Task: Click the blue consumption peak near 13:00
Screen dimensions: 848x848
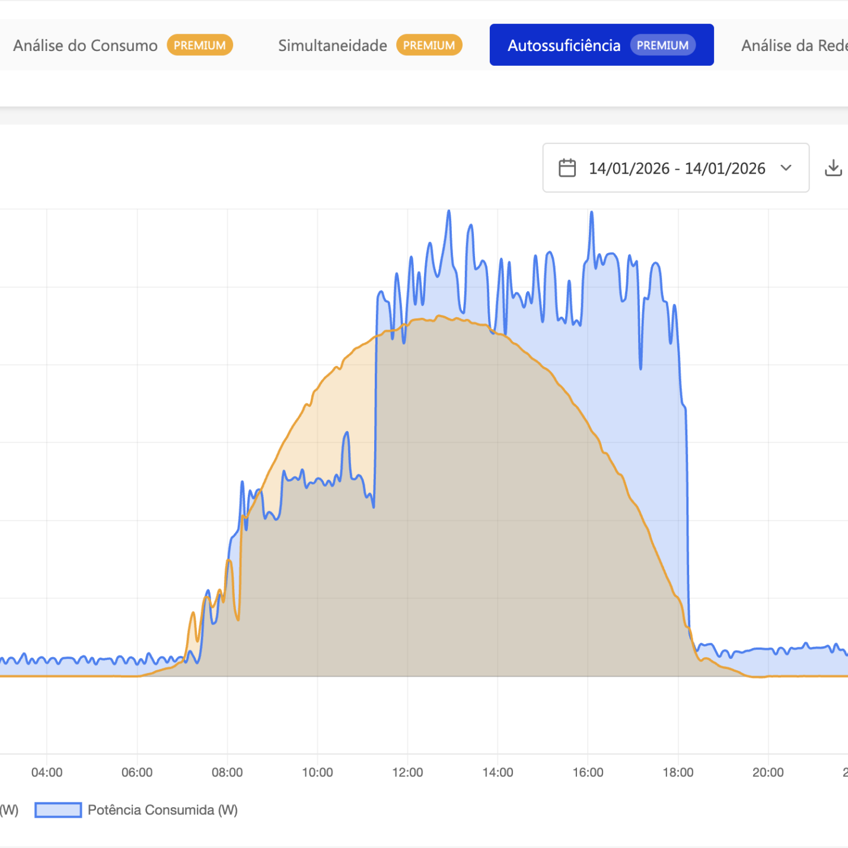Action: [449, 212]
